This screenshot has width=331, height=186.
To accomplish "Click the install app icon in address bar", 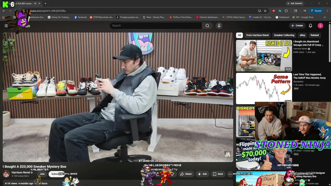I will click(x=259, y=11).
